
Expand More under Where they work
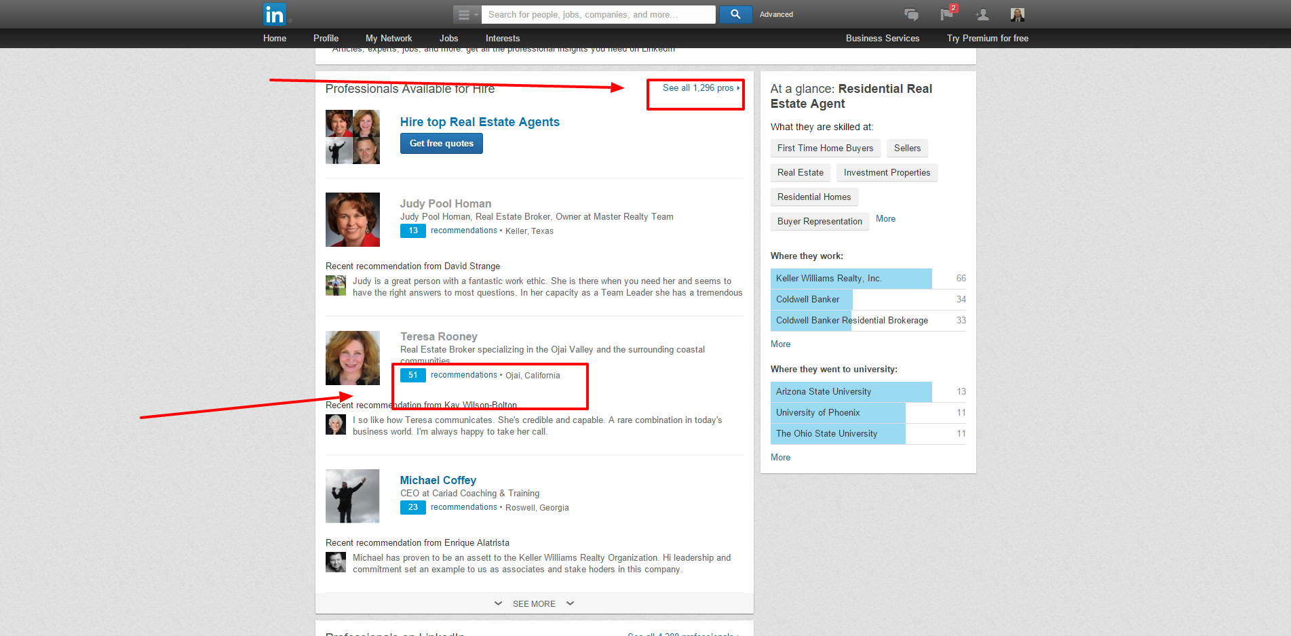click(x=780, y=344)
